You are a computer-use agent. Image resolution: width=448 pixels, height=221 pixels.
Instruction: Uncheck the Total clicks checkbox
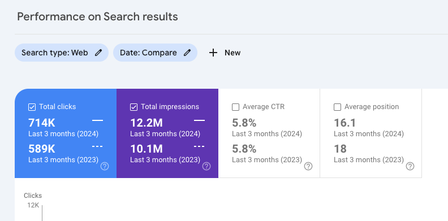tap(32, 107)
